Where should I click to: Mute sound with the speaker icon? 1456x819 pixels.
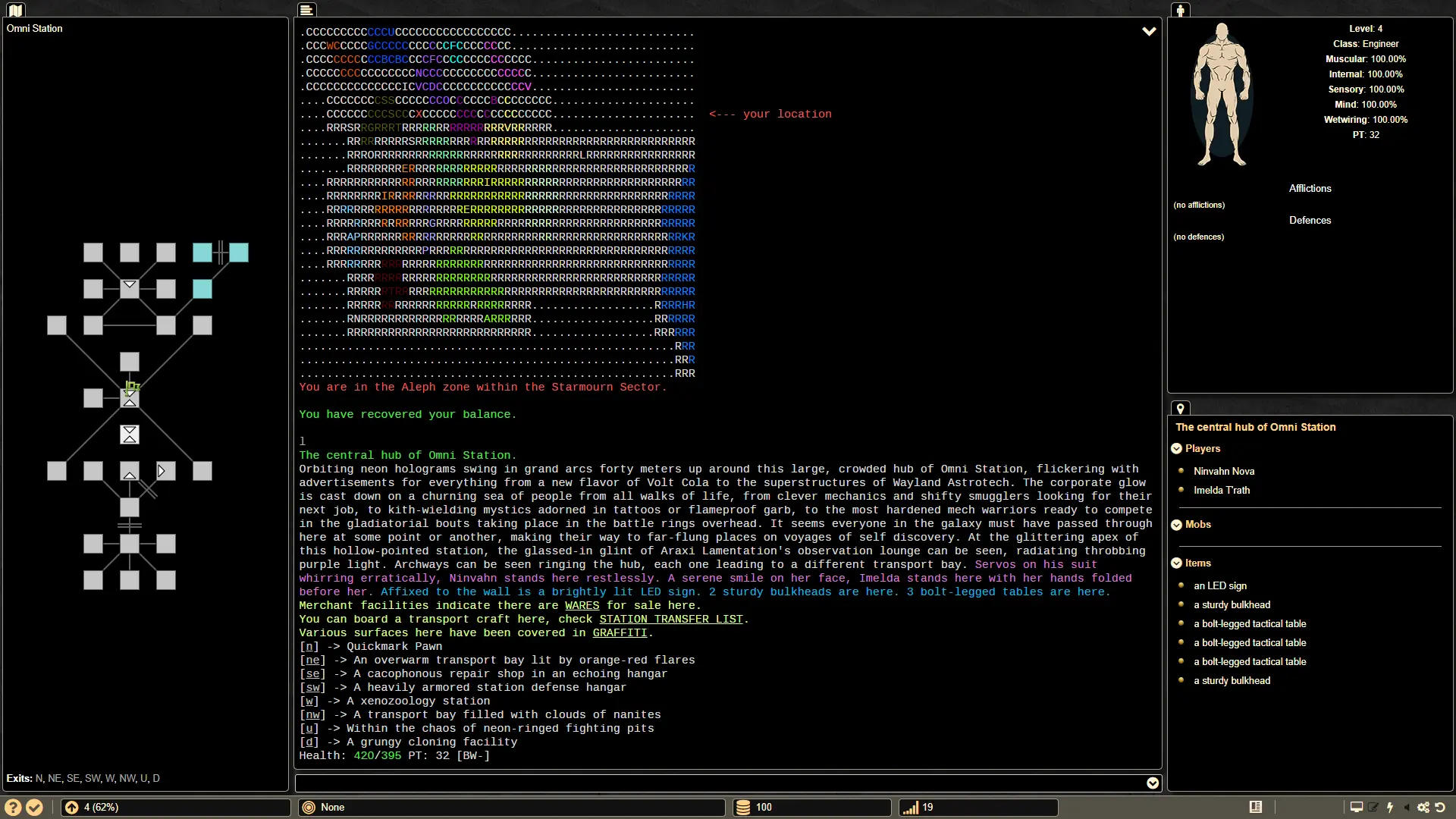[1406, 807]
